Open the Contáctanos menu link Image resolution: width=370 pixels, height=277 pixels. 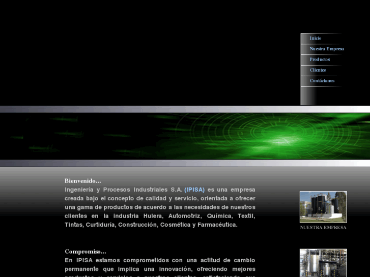click(322, 81)
